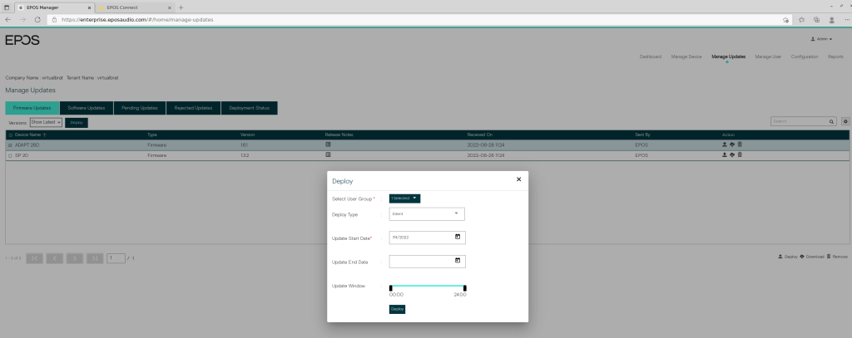Toggle the select-all checkbox in table header

click(x=10, y=134)
